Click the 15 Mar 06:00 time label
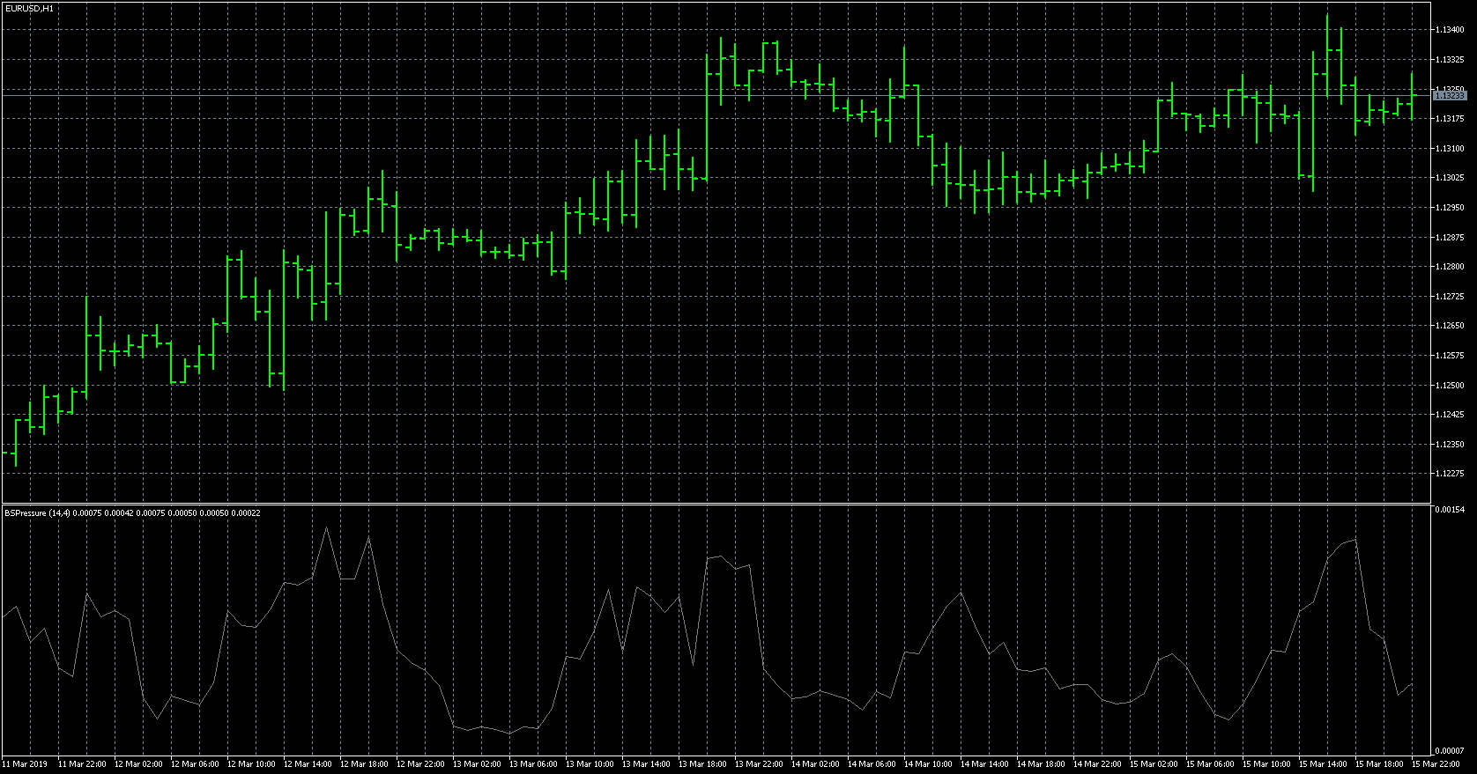The width and height of the screenshot is (1477, 774). (x=1210, y=764)
